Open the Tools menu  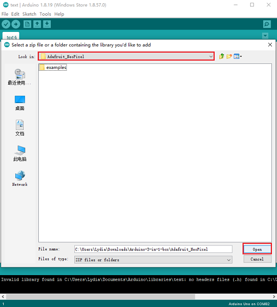45,14
